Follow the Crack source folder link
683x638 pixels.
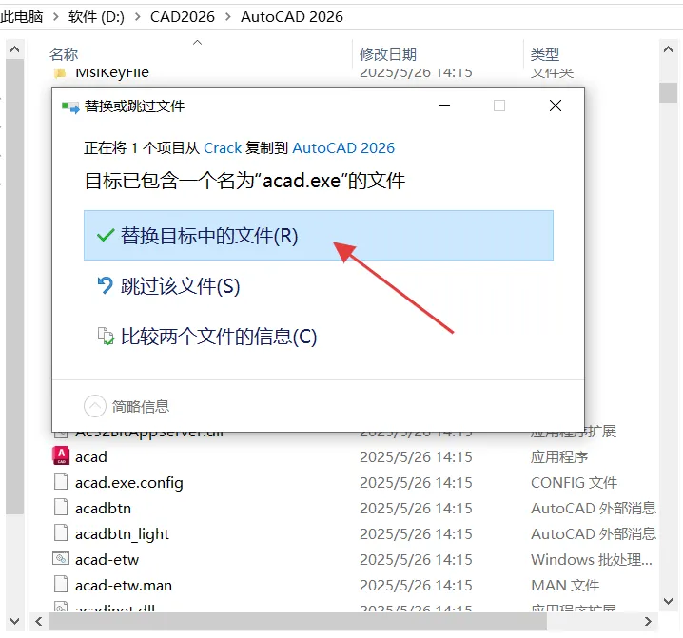point(223,148)
